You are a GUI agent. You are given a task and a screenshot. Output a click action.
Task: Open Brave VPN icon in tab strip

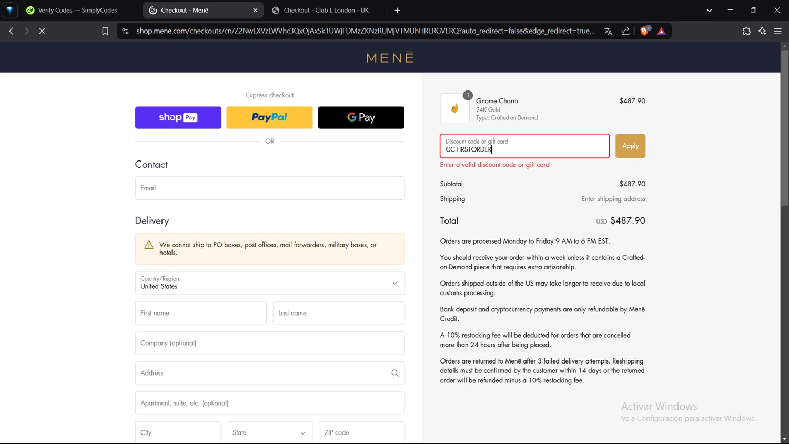[x=9, y=10]
